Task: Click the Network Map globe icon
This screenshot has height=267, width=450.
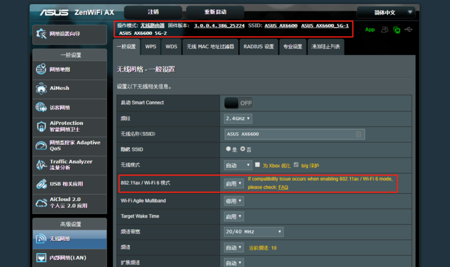Action: pyautogui.click(x=41, y=69)
